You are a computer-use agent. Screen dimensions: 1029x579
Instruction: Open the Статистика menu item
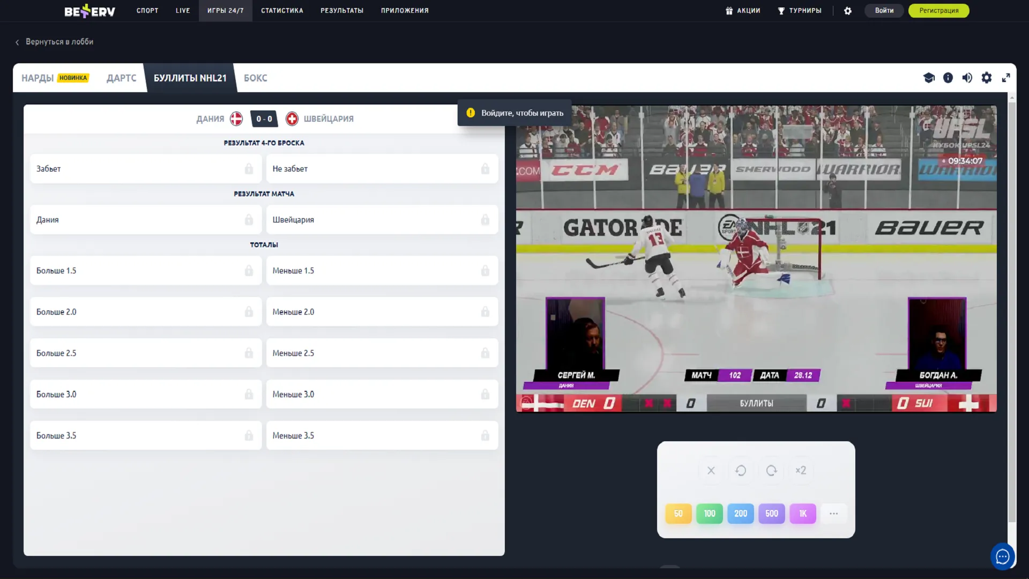[x=282, y=11]
